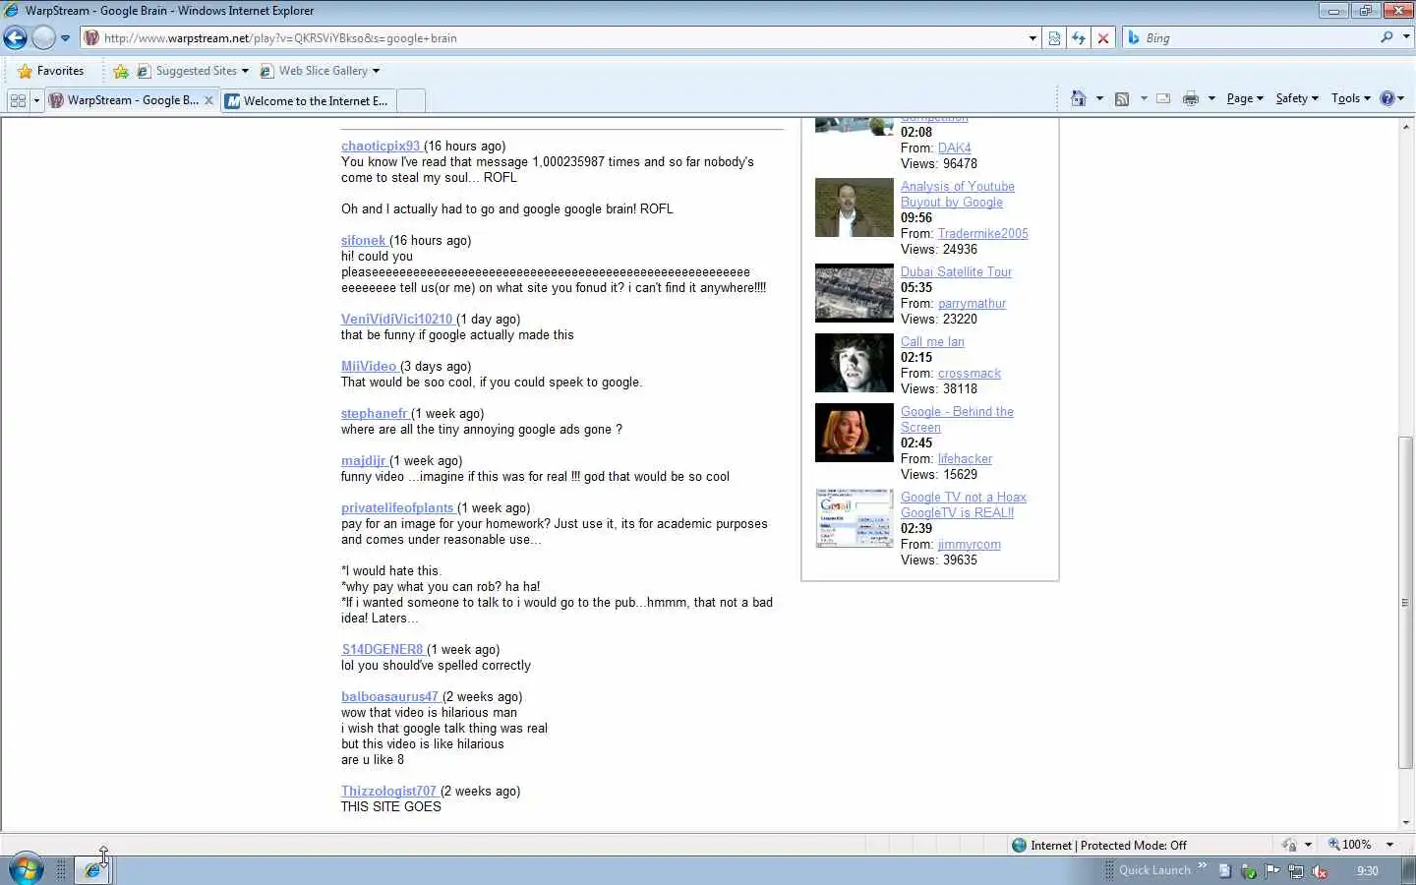Open stephanefr user profile link
This screenshot has width=1416, height=885.
coord(375,413)
